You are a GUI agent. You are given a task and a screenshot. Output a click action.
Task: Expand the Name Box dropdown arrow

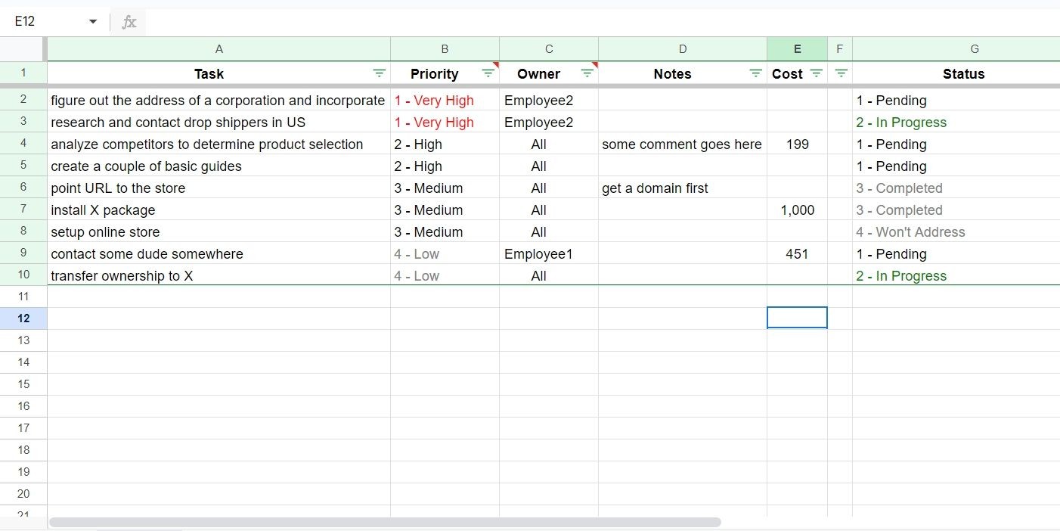pyautogui.click(x=93, y=22)
